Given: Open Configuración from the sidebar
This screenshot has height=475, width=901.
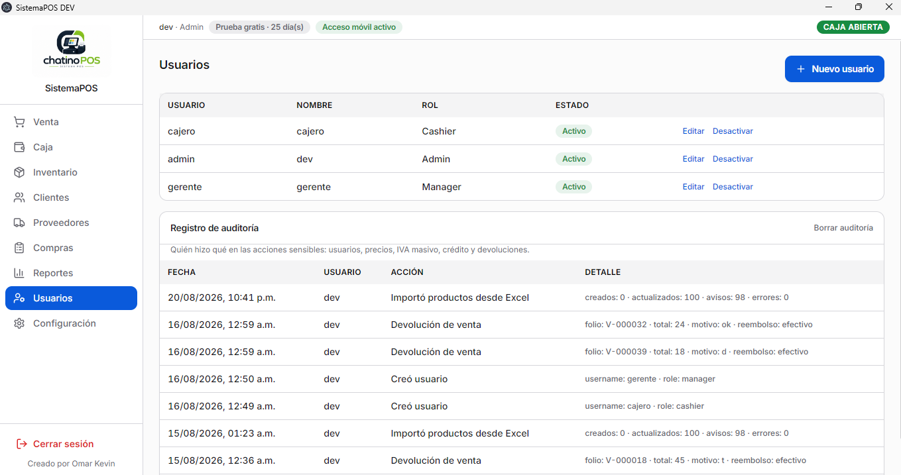Looking at the screenshot, I should (x=71, y=323).
